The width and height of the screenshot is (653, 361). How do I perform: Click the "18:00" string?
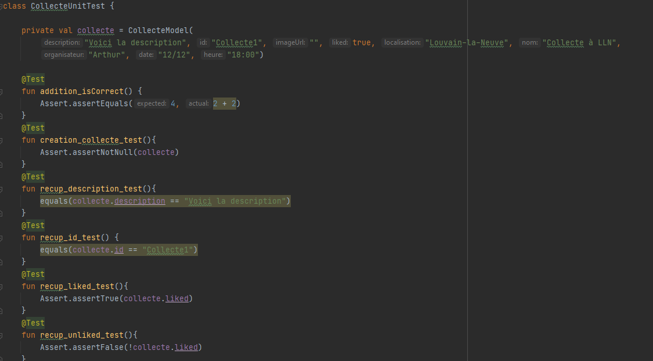243,55
